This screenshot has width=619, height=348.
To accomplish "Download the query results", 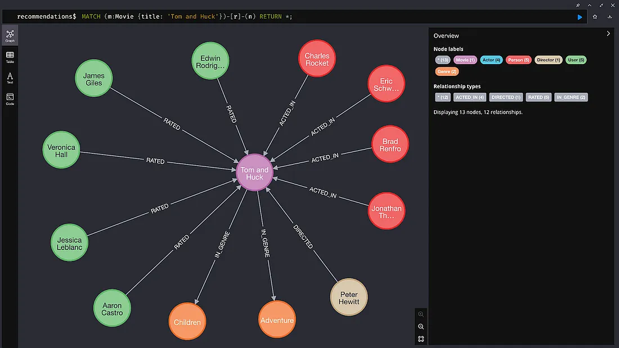I will coord(609,17).
